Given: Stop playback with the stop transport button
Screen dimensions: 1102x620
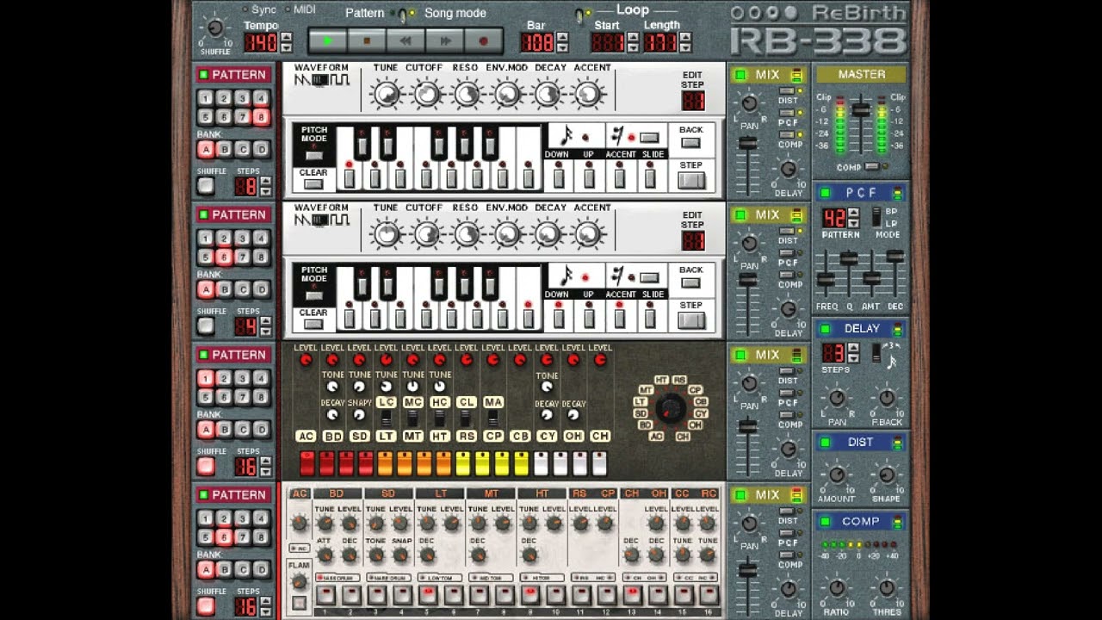Looking at the screenshot, I should tap(366, 40).
